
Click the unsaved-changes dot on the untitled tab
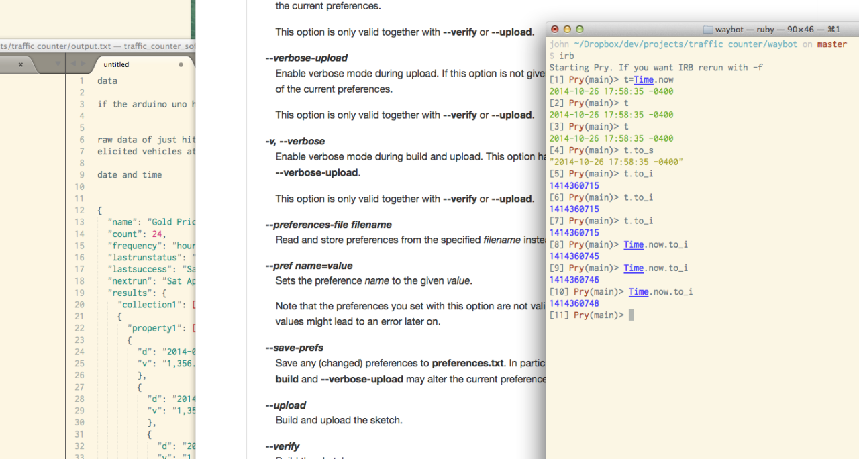(x=181, y=64)
